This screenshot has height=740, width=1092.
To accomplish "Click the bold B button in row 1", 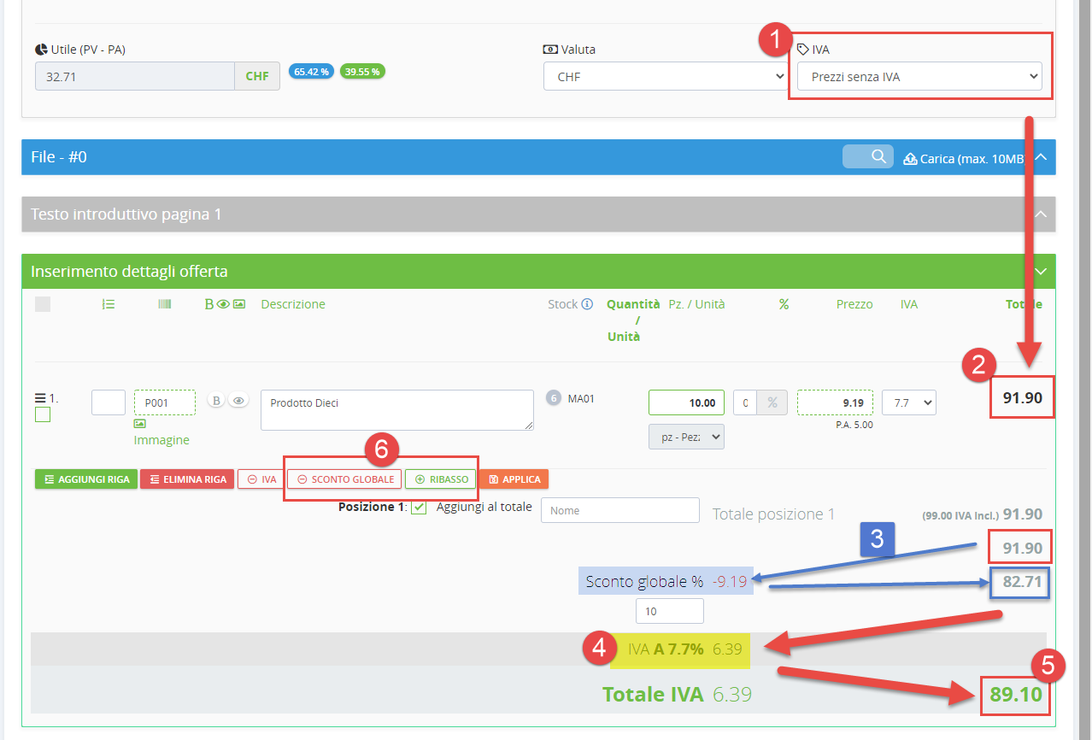I will coord(216,401).
